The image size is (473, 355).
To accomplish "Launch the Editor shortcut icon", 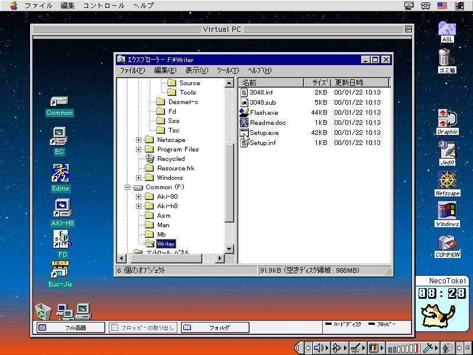I will point(61,173).
